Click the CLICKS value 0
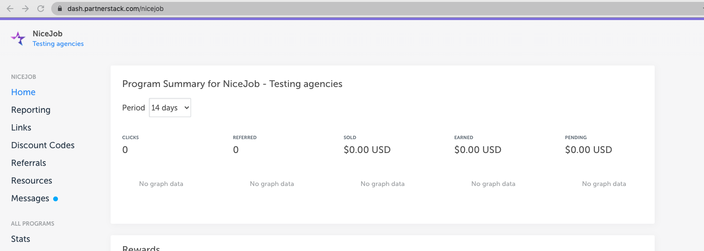This screenshot has height=251, width=704. tap(125, 150)
